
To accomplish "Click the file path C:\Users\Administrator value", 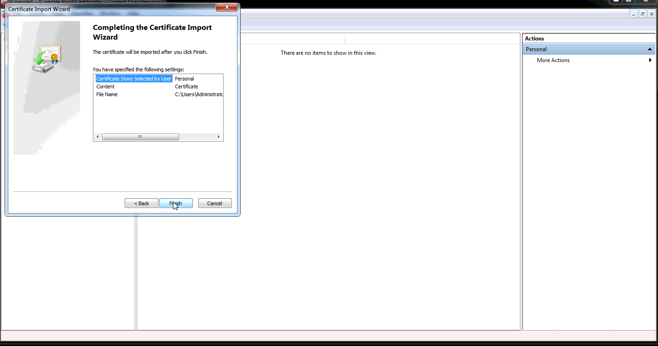I will click(199, 94).
